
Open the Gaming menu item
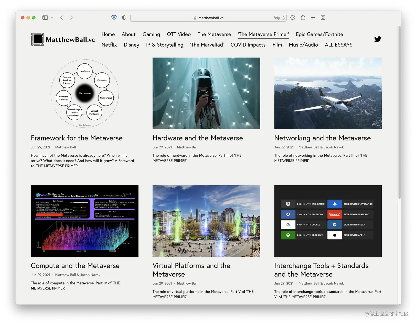(x=151, y=34)
